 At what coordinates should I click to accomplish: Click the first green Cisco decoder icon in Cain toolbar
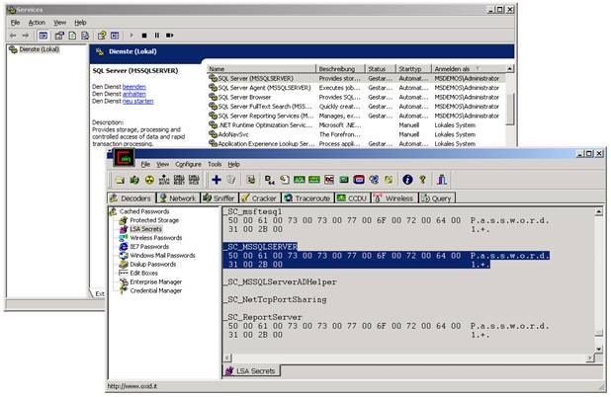(x=300, y=180)
